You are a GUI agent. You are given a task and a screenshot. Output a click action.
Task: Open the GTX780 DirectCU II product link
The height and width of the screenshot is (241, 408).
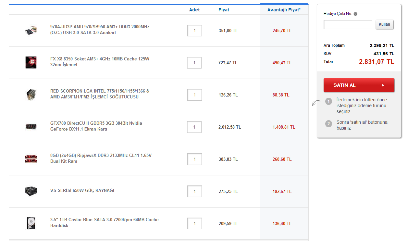96,126
